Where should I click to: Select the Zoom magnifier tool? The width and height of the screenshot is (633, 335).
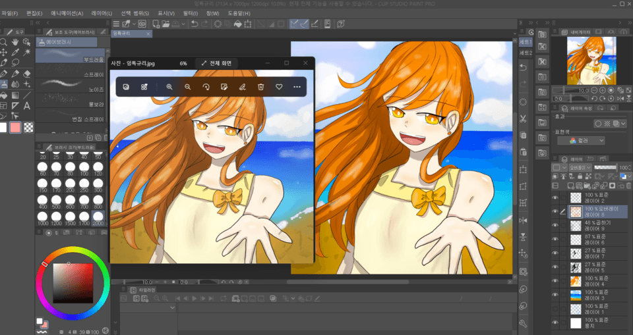[x=3, y=42]
